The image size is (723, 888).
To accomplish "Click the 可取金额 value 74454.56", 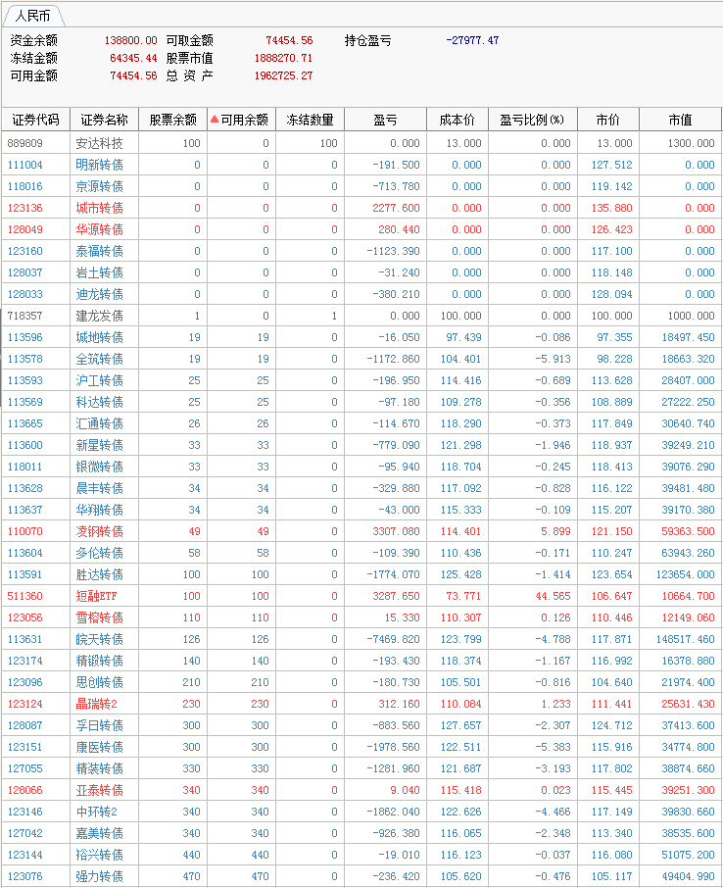I will 289,40.
